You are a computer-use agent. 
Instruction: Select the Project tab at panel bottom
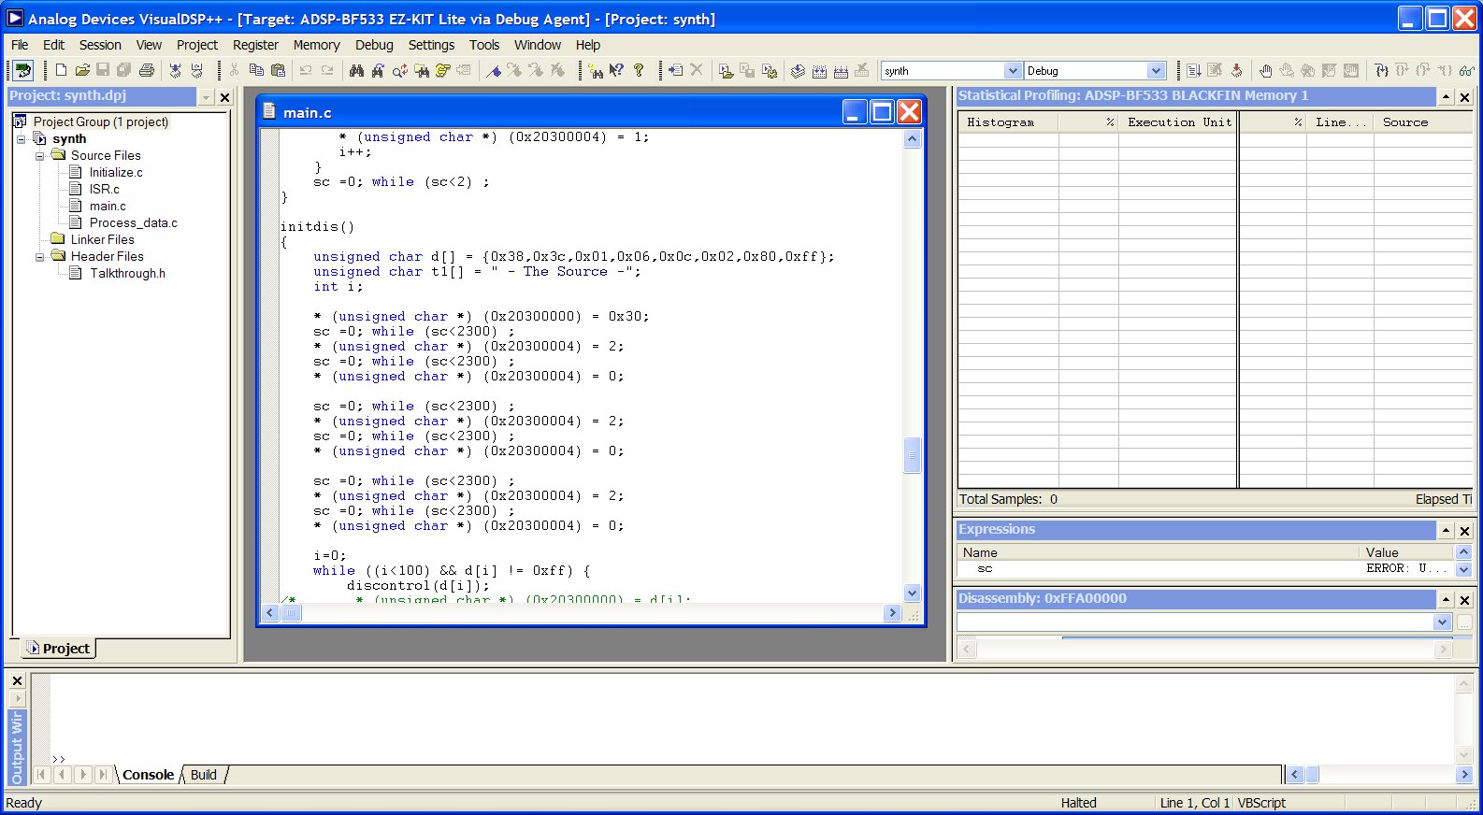[x=58, y=649]
